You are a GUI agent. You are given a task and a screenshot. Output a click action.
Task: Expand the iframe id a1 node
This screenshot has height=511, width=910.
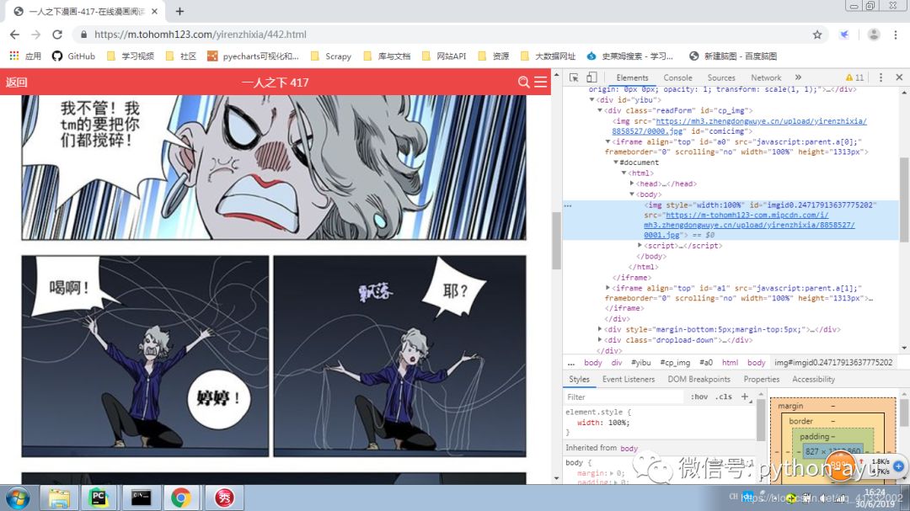coord(608,288)
